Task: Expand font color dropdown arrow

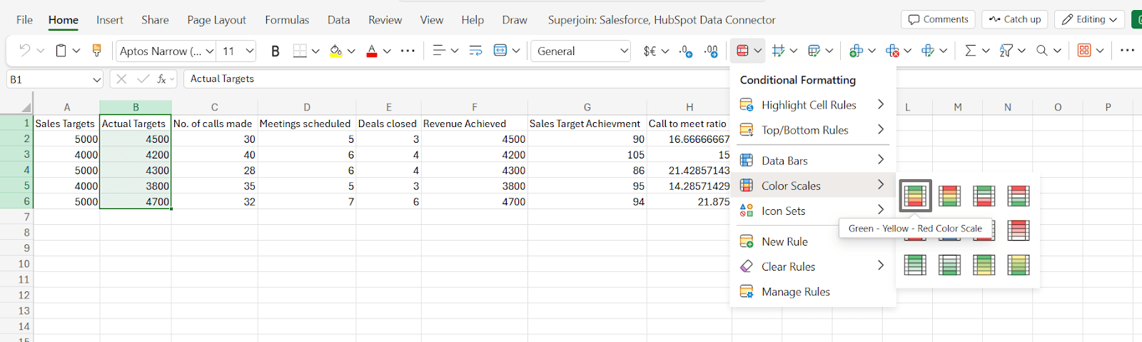Action: 387,51
